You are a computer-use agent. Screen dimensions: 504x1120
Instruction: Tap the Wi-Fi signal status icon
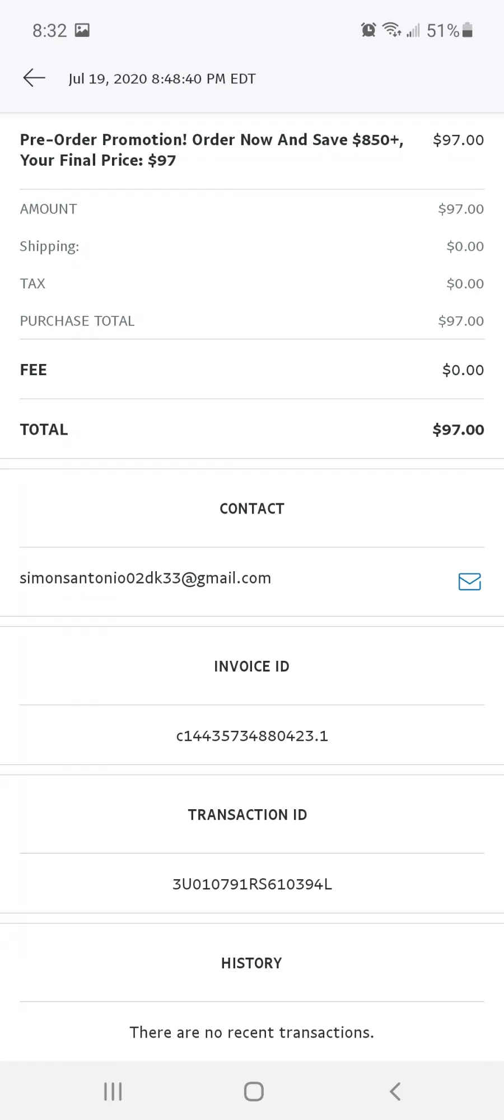coord(391,30)
